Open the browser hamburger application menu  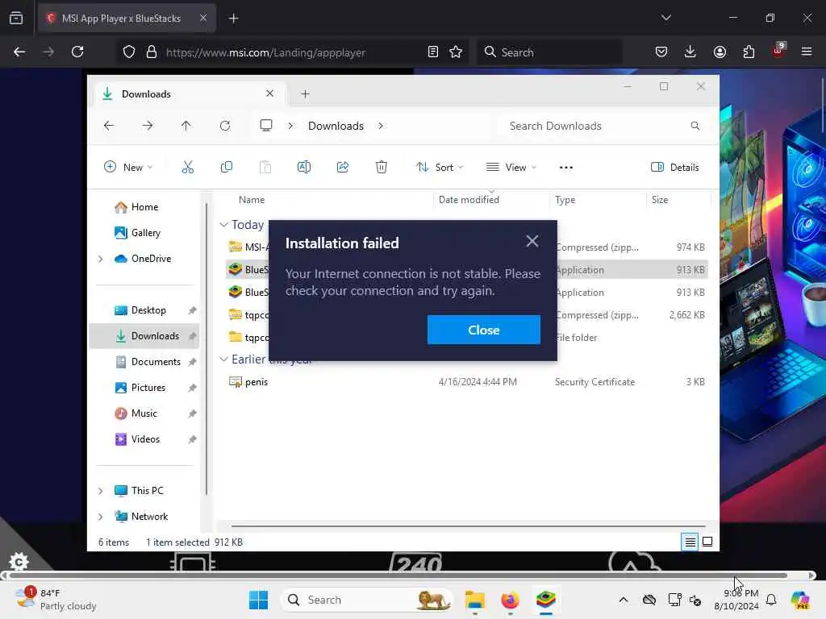[x=807, y=52]
